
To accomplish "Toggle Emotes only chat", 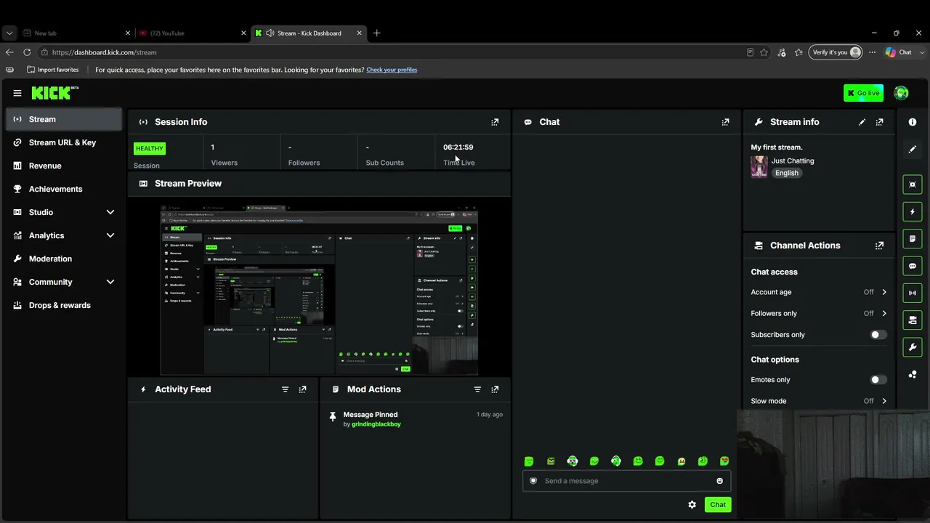I will pos(878,380).
